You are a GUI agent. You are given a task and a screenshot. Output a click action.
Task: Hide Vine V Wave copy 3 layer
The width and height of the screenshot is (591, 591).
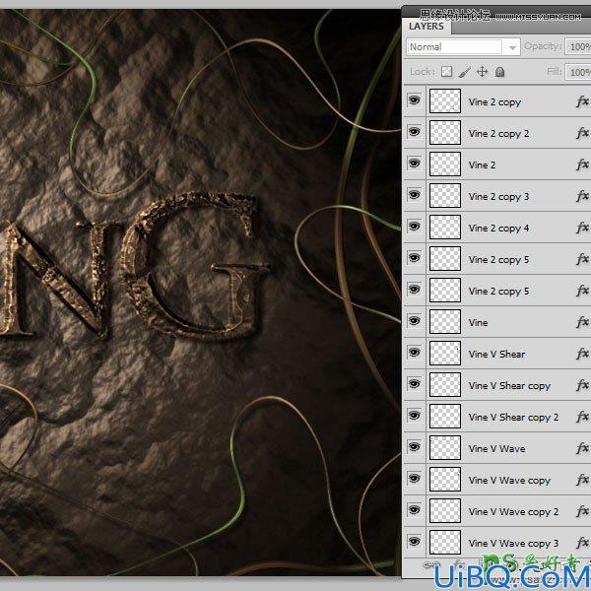415,542
